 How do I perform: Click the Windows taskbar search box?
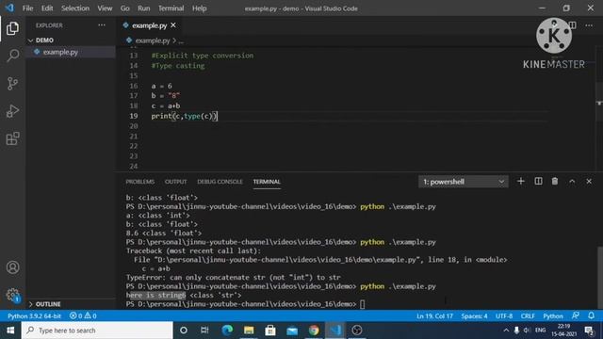click(x=97, y=331)
